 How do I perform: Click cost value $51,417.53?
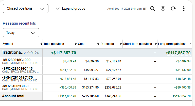click(x=91, y=79)
